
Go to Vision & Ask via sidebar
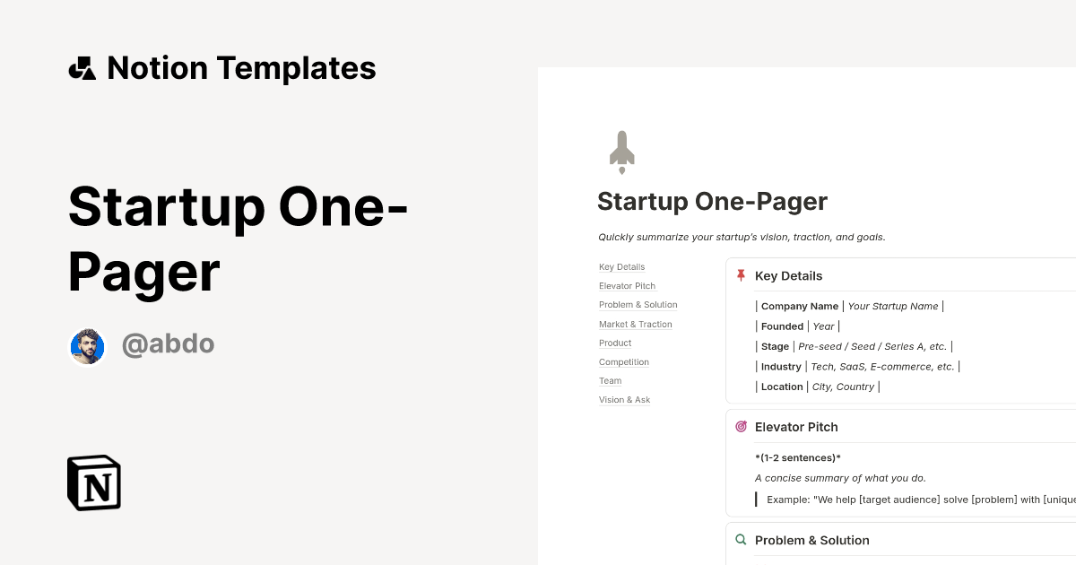(624, 399)
